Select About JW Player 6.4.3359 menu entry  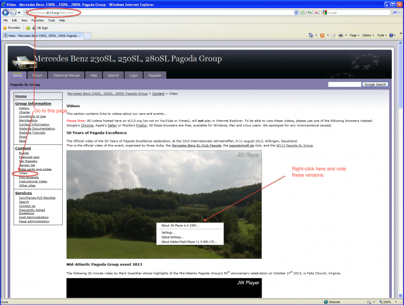tap(190, 226)
